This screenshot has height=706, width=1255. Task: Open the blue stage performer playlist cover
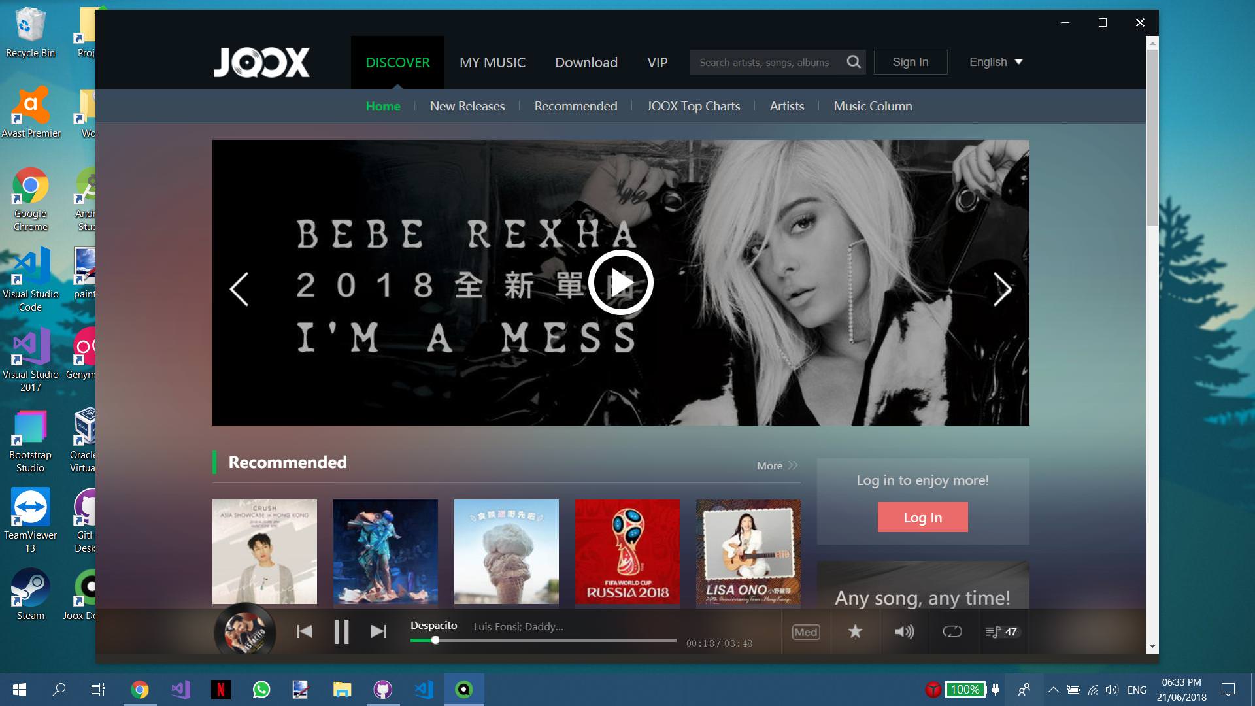[386, 552]
